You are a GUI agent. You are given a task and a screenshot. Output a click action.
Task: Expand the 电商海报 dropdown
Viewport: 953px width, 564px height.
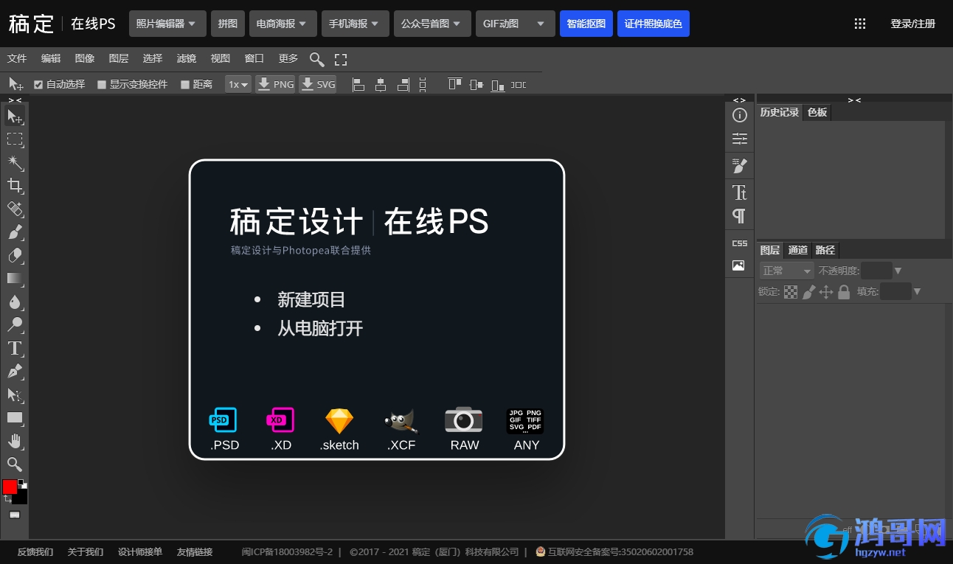(283, 24)
